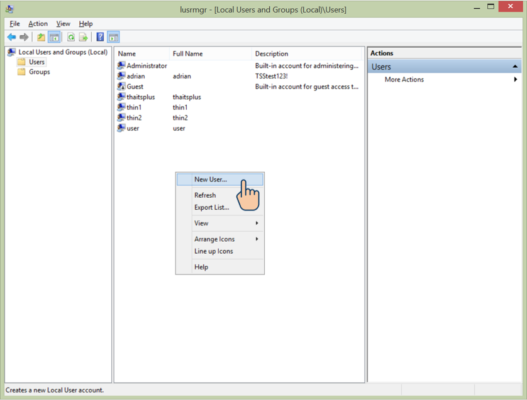Select the adrian name in Name column

(135, 76)
